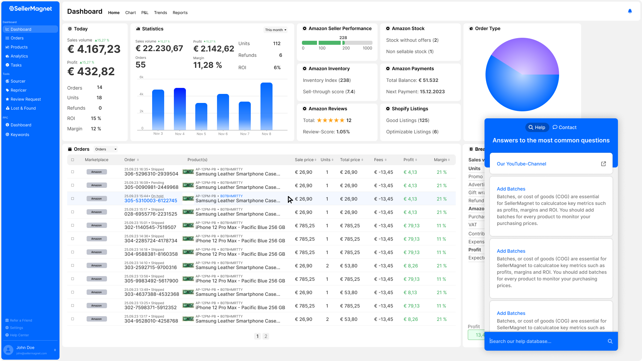Toggle select-all checkbox in orders header
The image size is (642, 361).
73,160
